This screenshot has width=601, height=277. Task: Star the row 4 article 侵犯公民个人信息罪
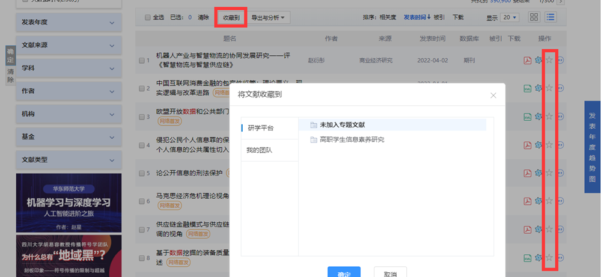coord(549,145)
